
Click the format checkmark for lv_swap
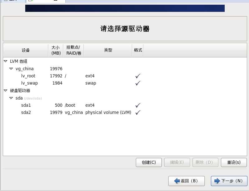tap(138, 83)
